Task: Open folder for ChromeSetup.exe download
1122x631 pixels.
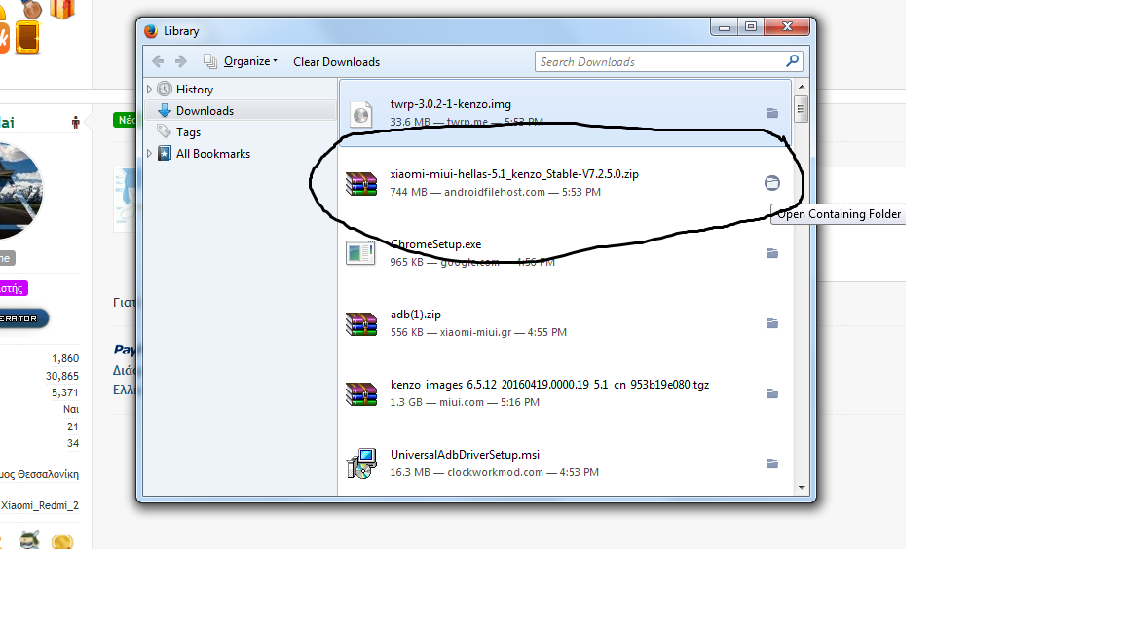Action: [772, 253]
